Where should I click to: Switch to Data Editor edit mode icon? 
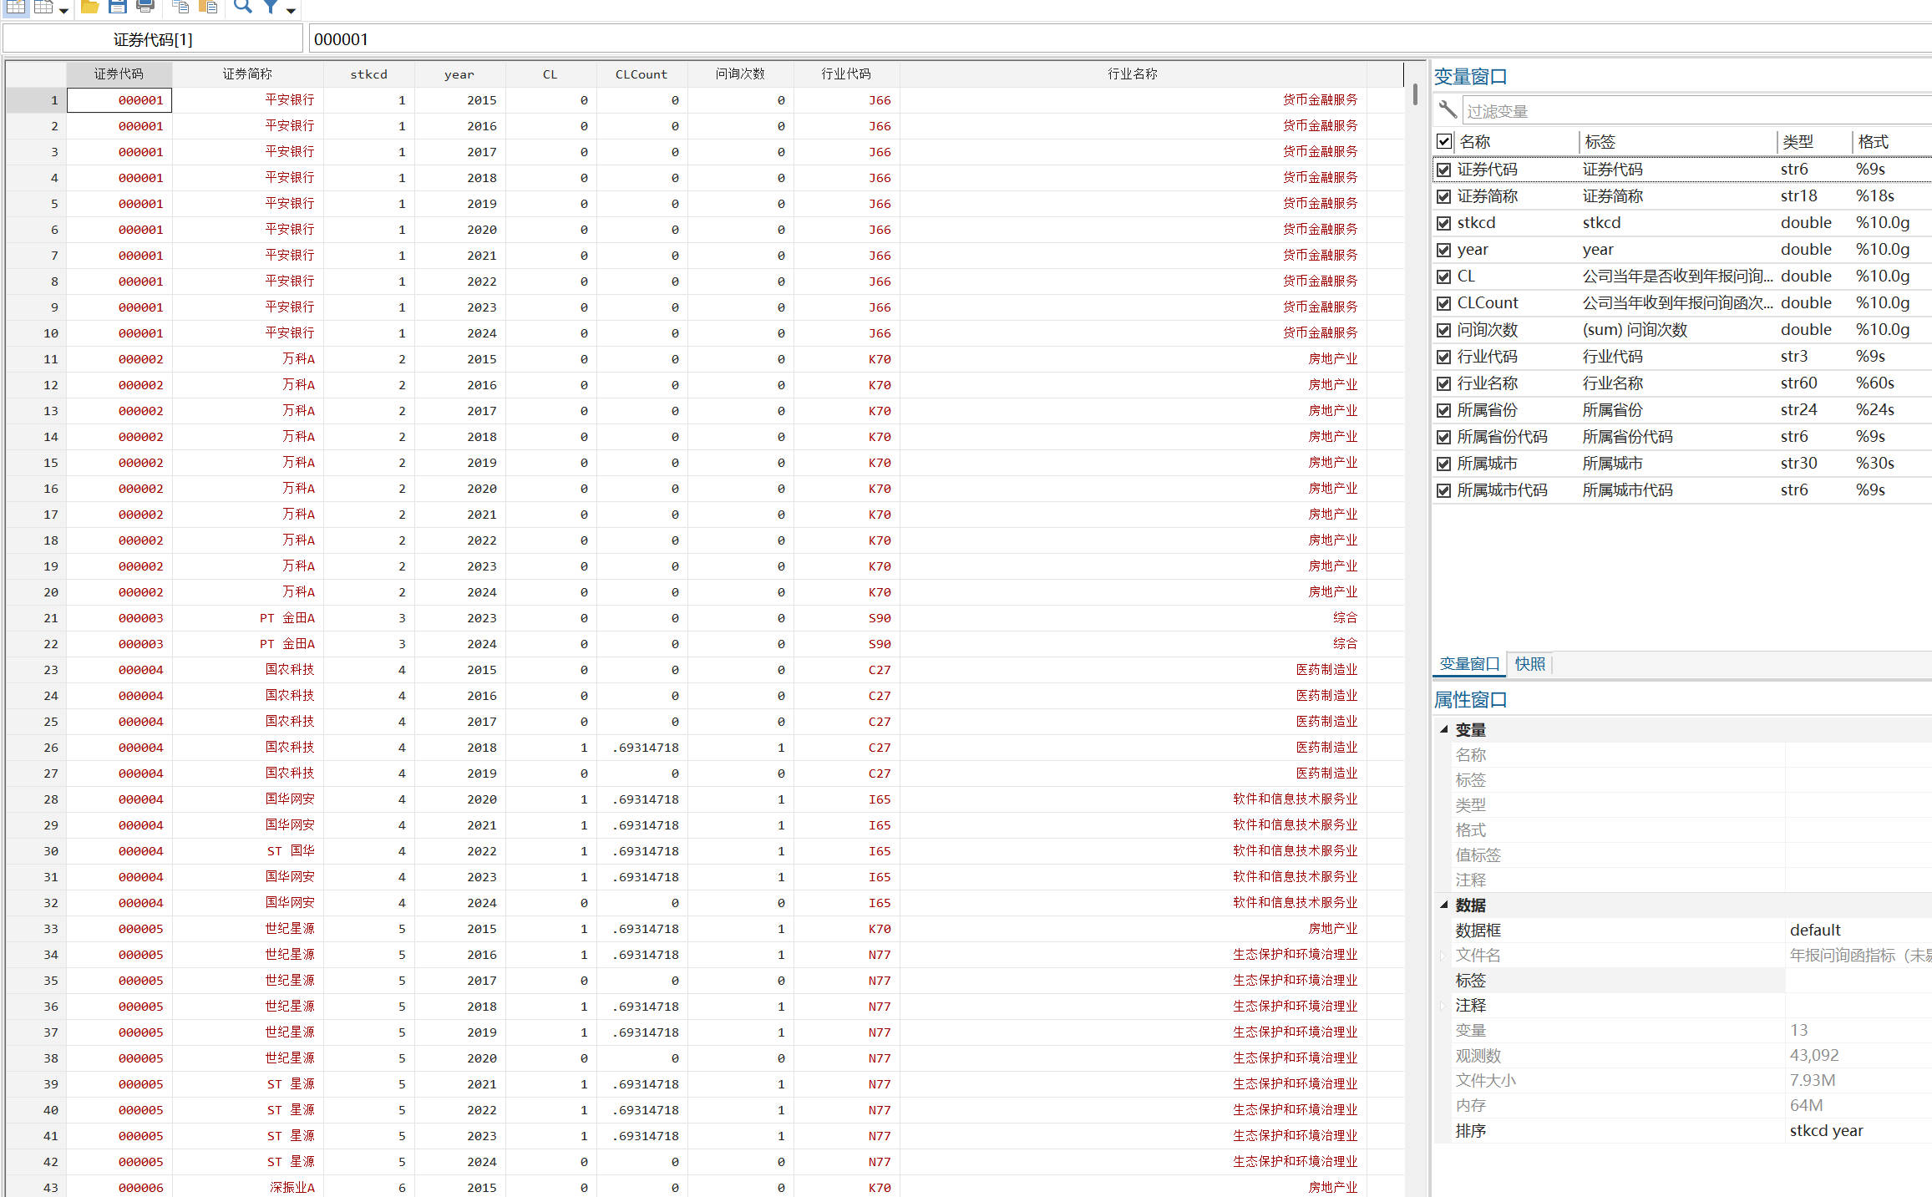(x=16, y=7)
